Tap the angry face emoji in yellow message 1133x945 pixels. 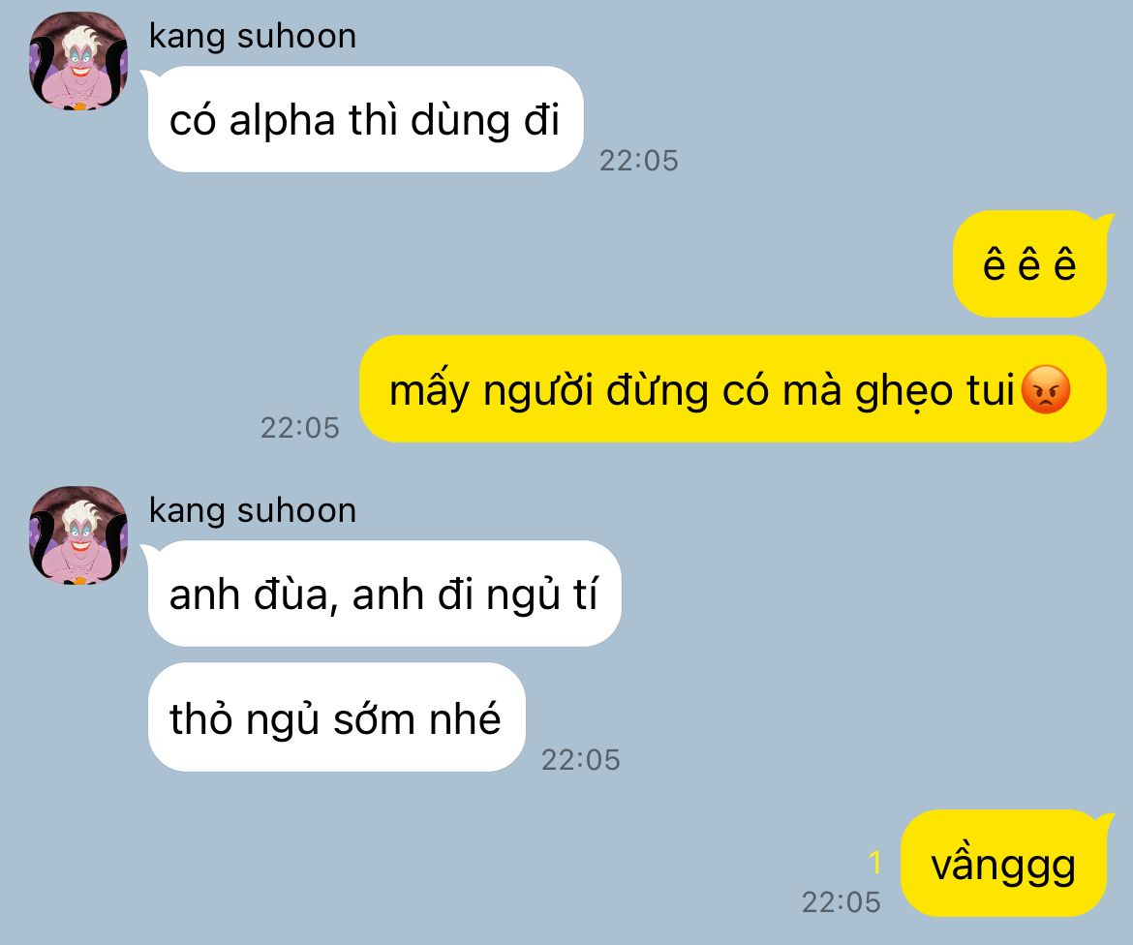click(1046, 389)
